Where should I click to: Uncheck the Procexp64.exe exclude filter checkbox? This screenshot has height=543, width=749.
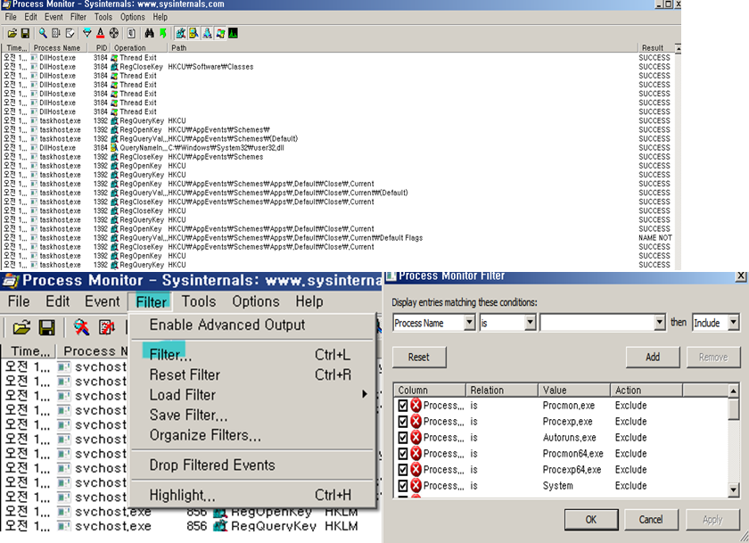point(403,470)
